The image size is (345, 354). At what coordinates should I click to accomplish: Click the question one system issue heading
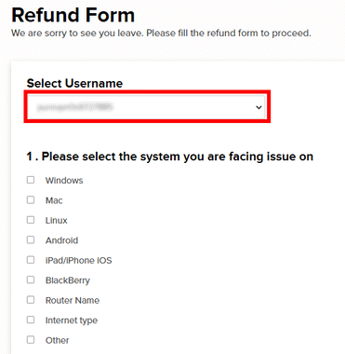170,157
